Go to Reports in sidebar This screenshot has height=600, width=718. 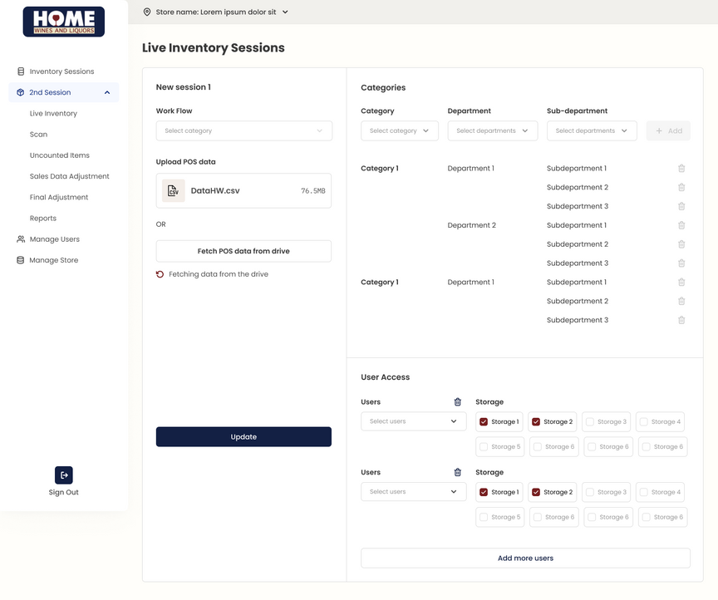click(x=43, y=219)
